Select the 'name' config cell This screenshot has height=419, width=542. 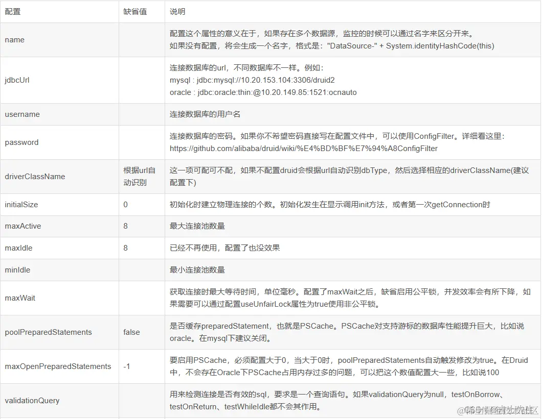[x=59, y=40]
